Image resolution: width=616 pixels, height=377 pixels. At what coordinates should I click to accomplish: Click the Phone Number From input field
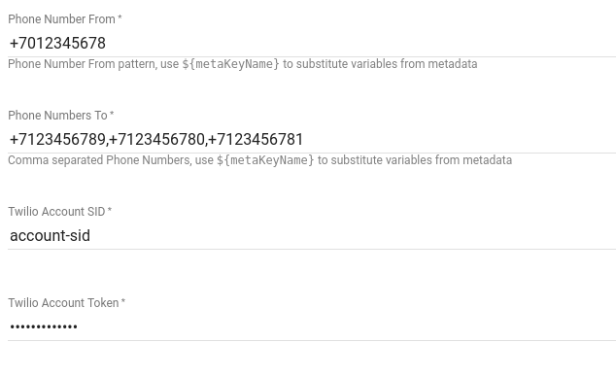312,43
